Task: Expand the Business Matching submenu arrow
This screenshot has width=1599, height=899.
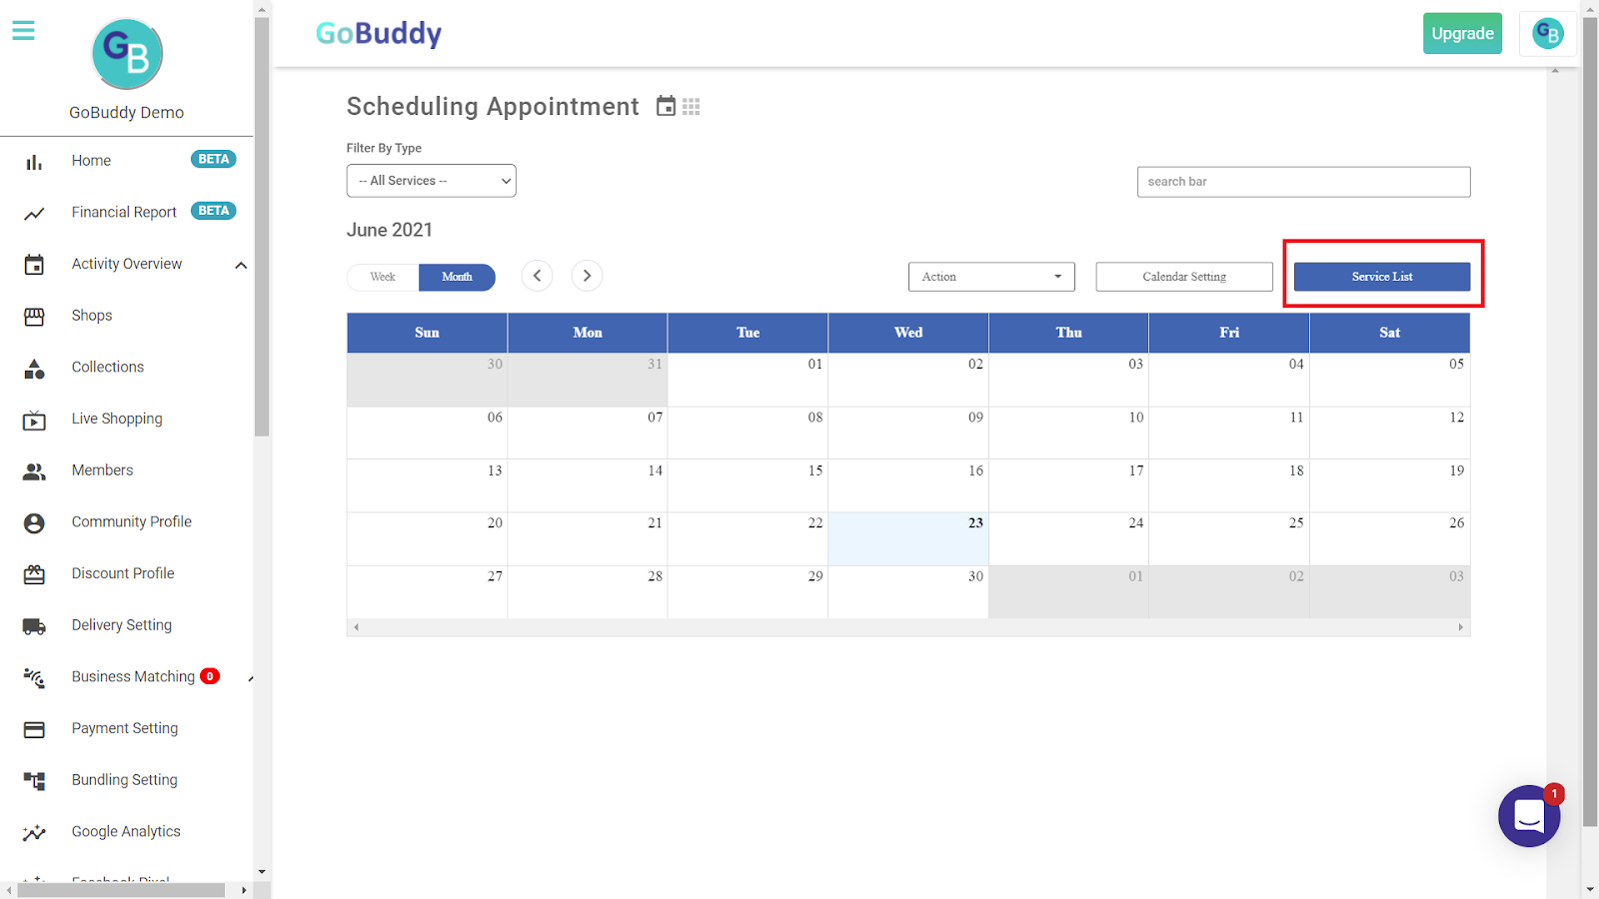Action: 250,678
